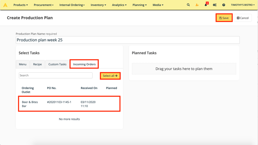Cancel creating the production plan
The height and width of the screenshot is (145, 258).
tap(243, 18)
